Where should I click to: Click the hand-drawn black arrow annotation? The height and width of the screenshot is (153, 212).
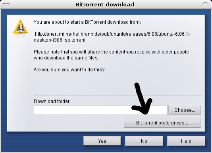coord(142,99)
